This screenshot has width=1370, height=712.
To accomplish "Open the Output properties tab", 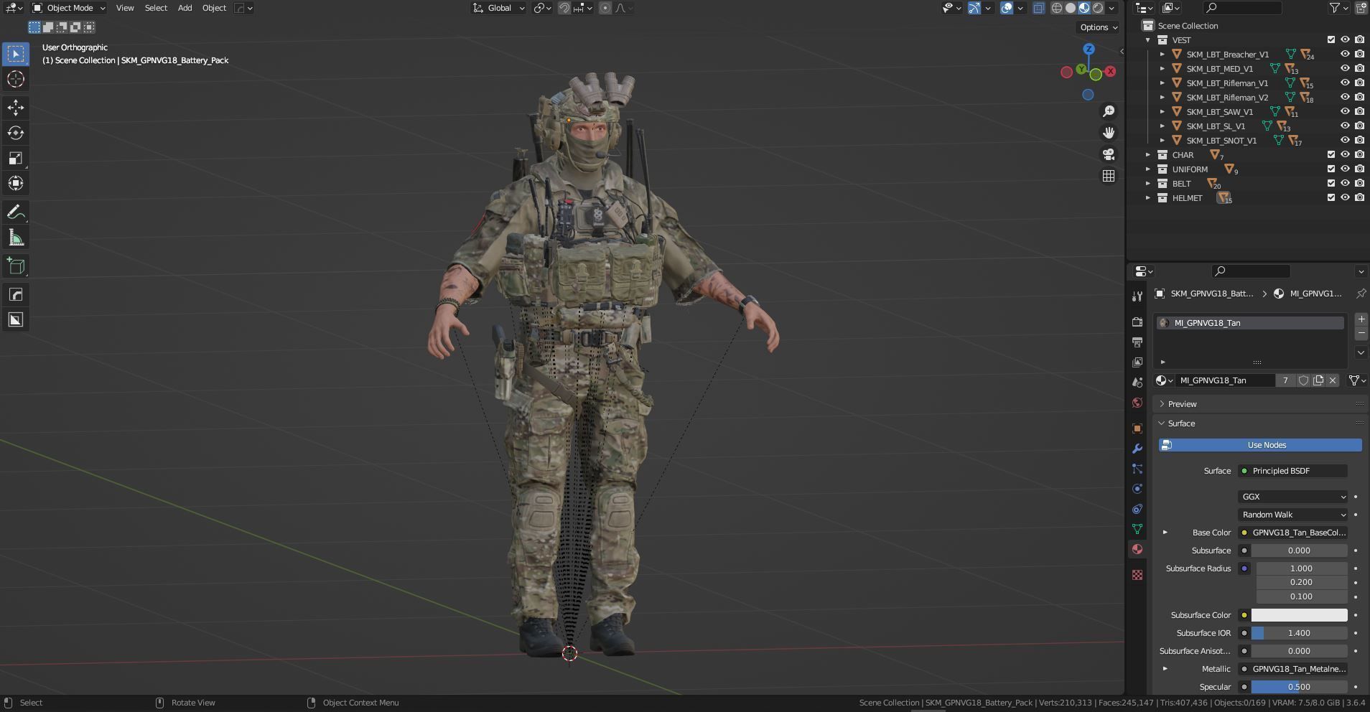I will (1137, 342).
